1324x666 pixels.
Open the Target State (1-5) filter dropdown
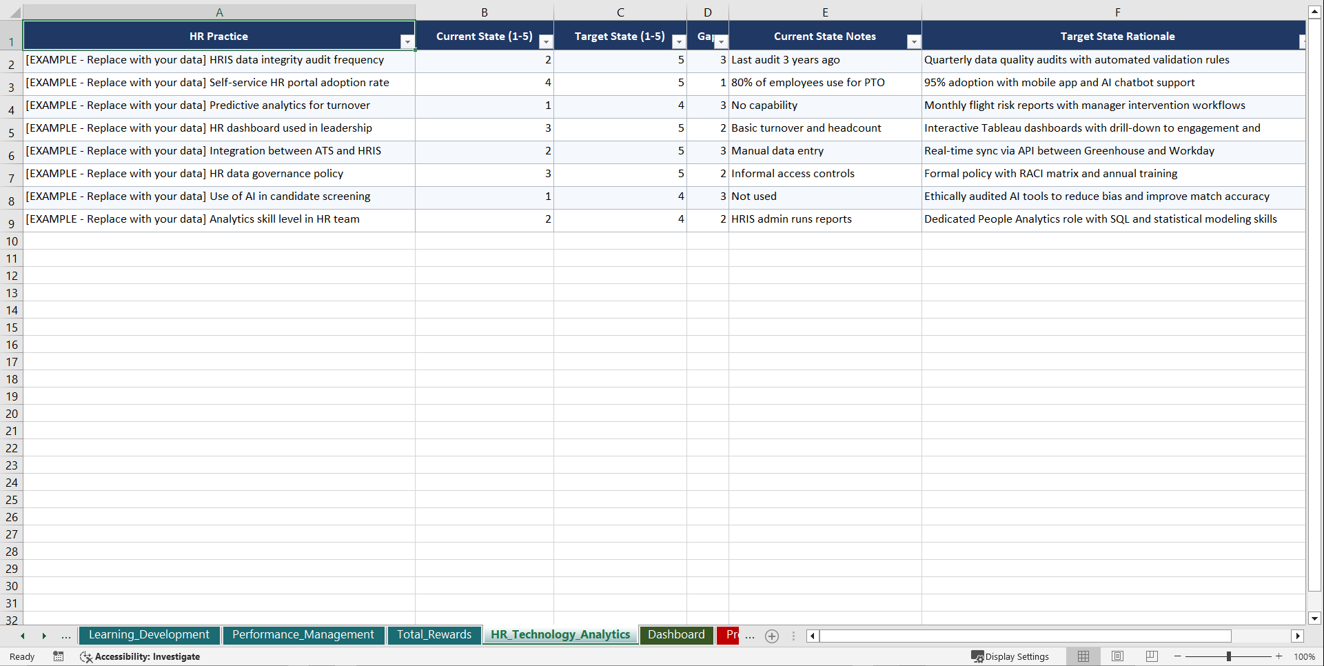[679, 41]
